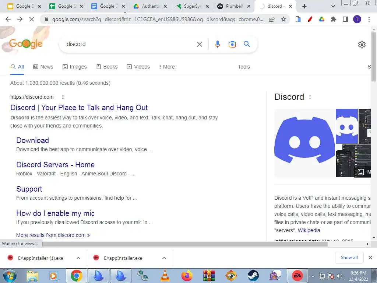Click the horizontal page scrollbar
The width and height of the screenshot is (377, 283).
(x=185, y=244)
